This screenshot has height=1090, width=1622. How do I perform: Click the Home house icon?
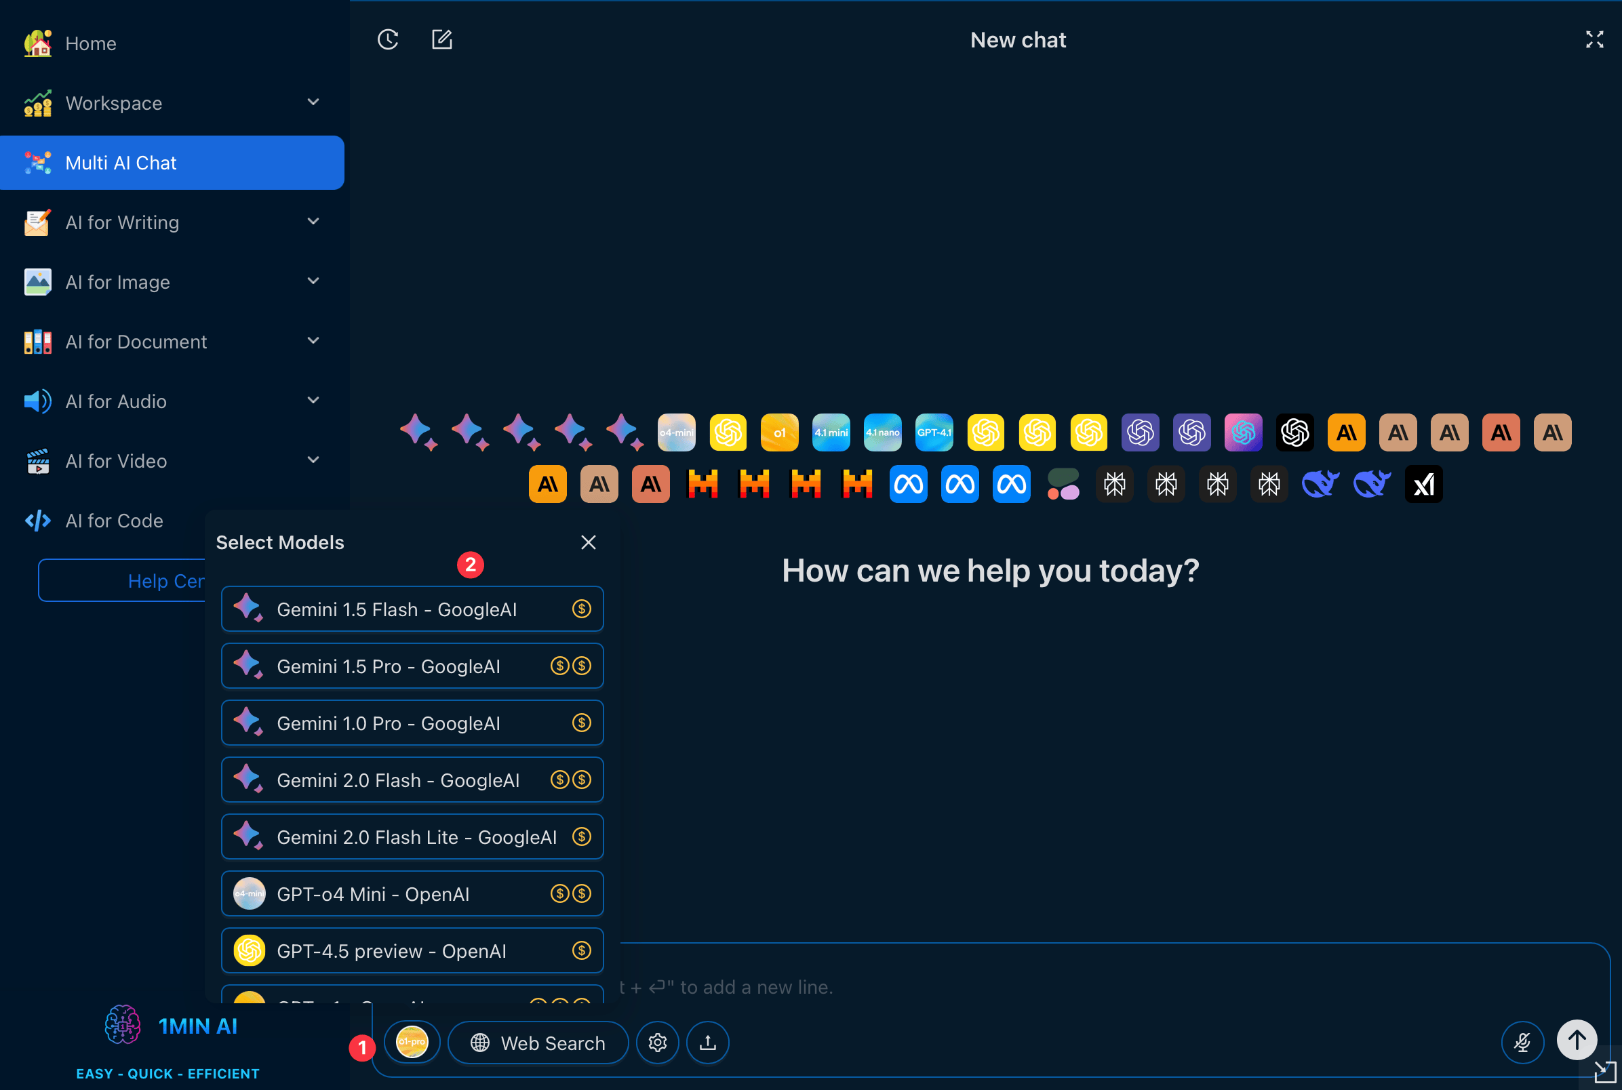38,43
